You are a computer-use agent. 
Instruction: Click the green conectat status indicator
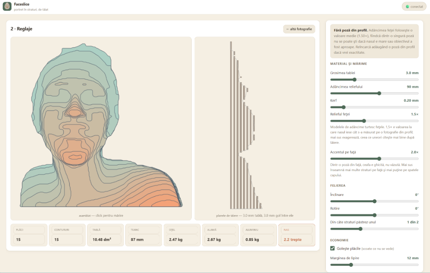point(414,7)
